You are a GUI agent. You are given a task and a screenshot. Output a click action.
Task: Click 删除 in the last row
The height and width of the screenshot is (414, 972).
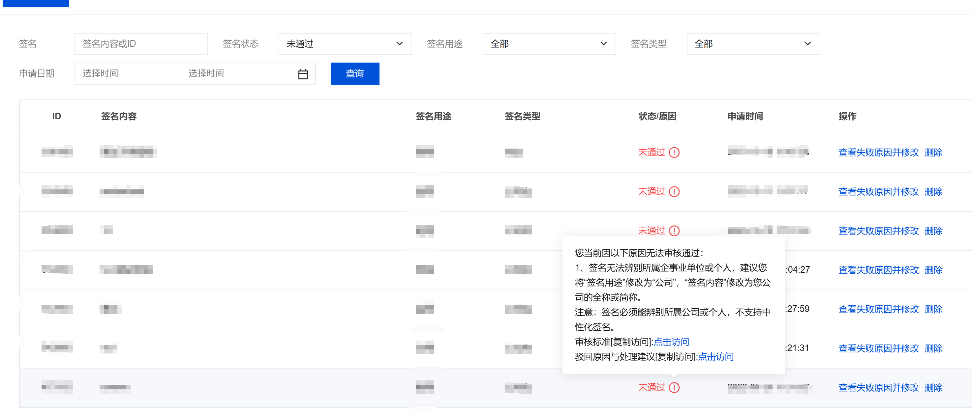(x=933, y=387)
